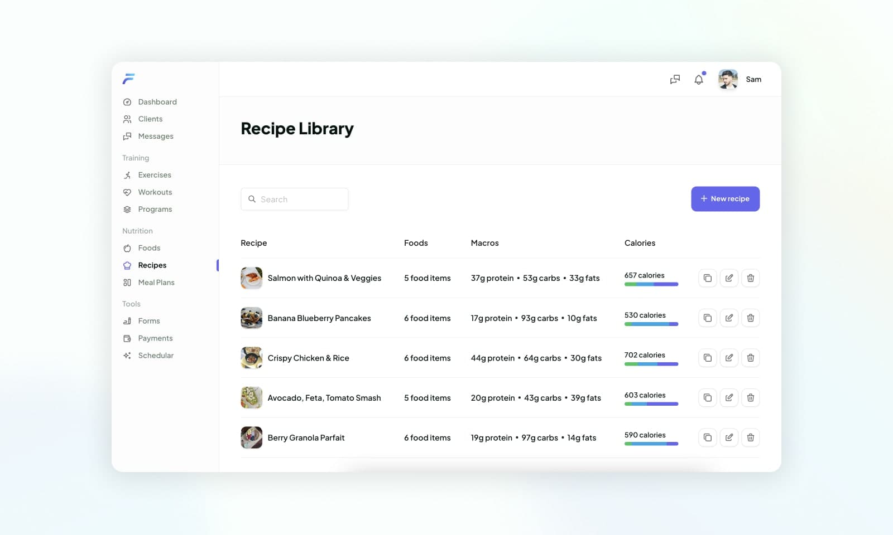Screen dimensions: 893x535
Task: Open the Clients page link
Action: coord(150,119)
